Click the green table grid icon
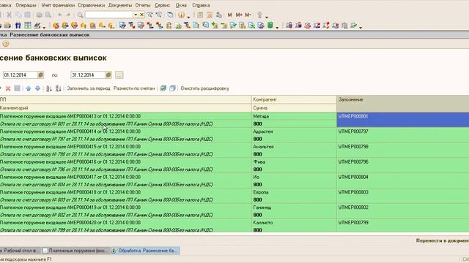 28,26
